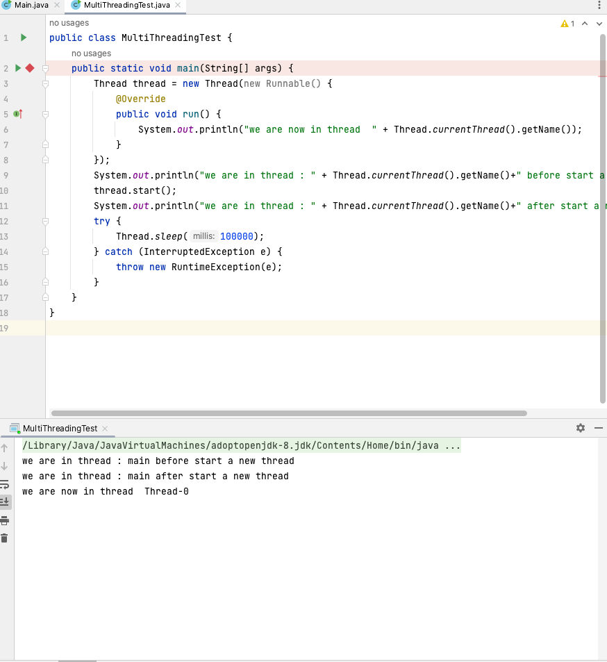607x662 pixels.
Task: Close the Main.java tab
Action: (57, 5)
